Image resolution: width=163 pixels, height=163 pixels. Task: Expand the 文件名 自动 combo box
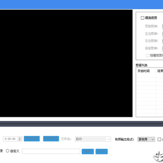93,139
